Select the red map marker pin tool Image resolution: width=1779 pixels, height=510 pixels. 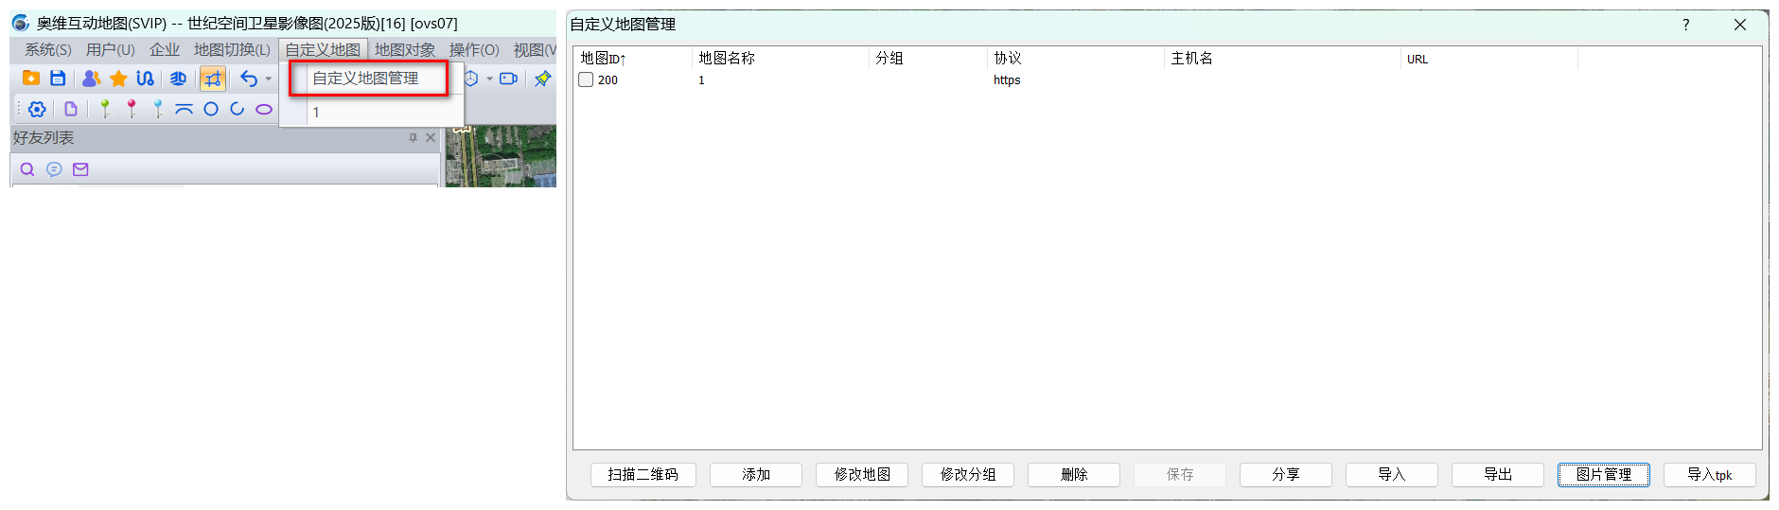point(132,109)
